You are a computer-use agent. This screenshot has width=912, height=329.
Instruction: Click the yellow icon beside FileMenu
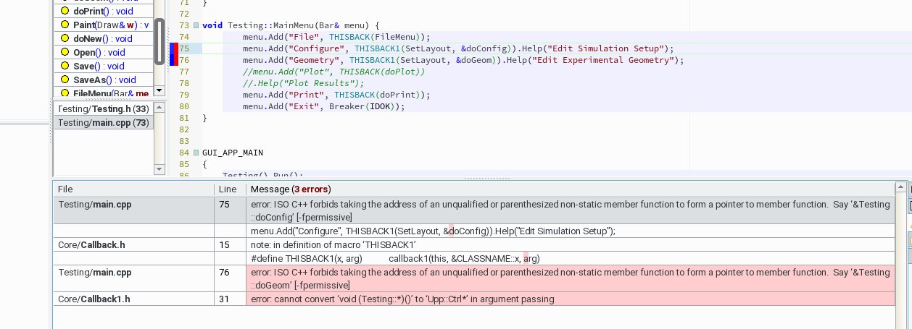64,93
